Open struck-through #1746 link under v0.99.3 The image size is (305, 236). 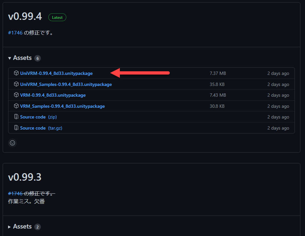[15, 193]
